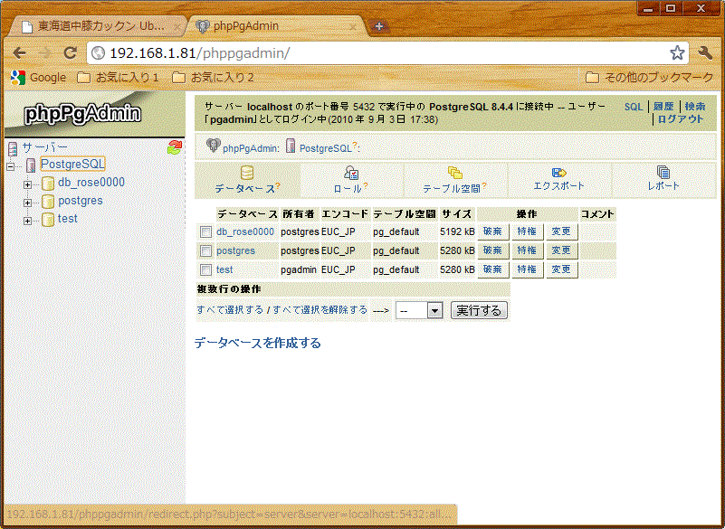
Task: Expand the postgres tree node
Action: point(28,203)
